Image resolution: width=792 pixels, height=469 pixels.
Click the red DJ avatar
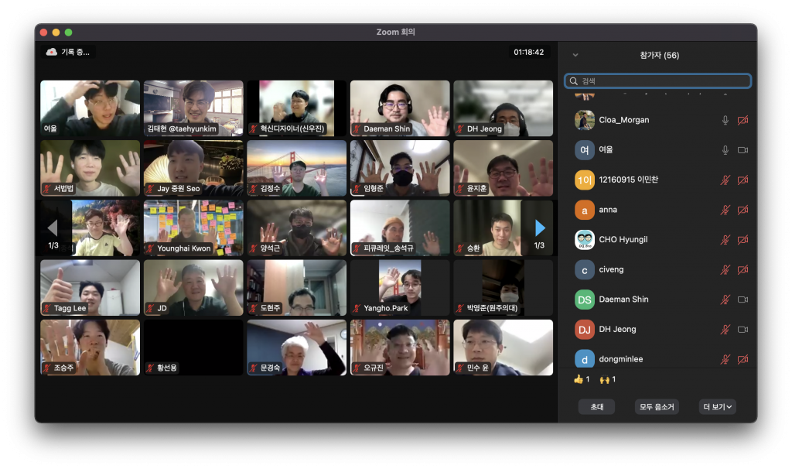tap(585, 330)
